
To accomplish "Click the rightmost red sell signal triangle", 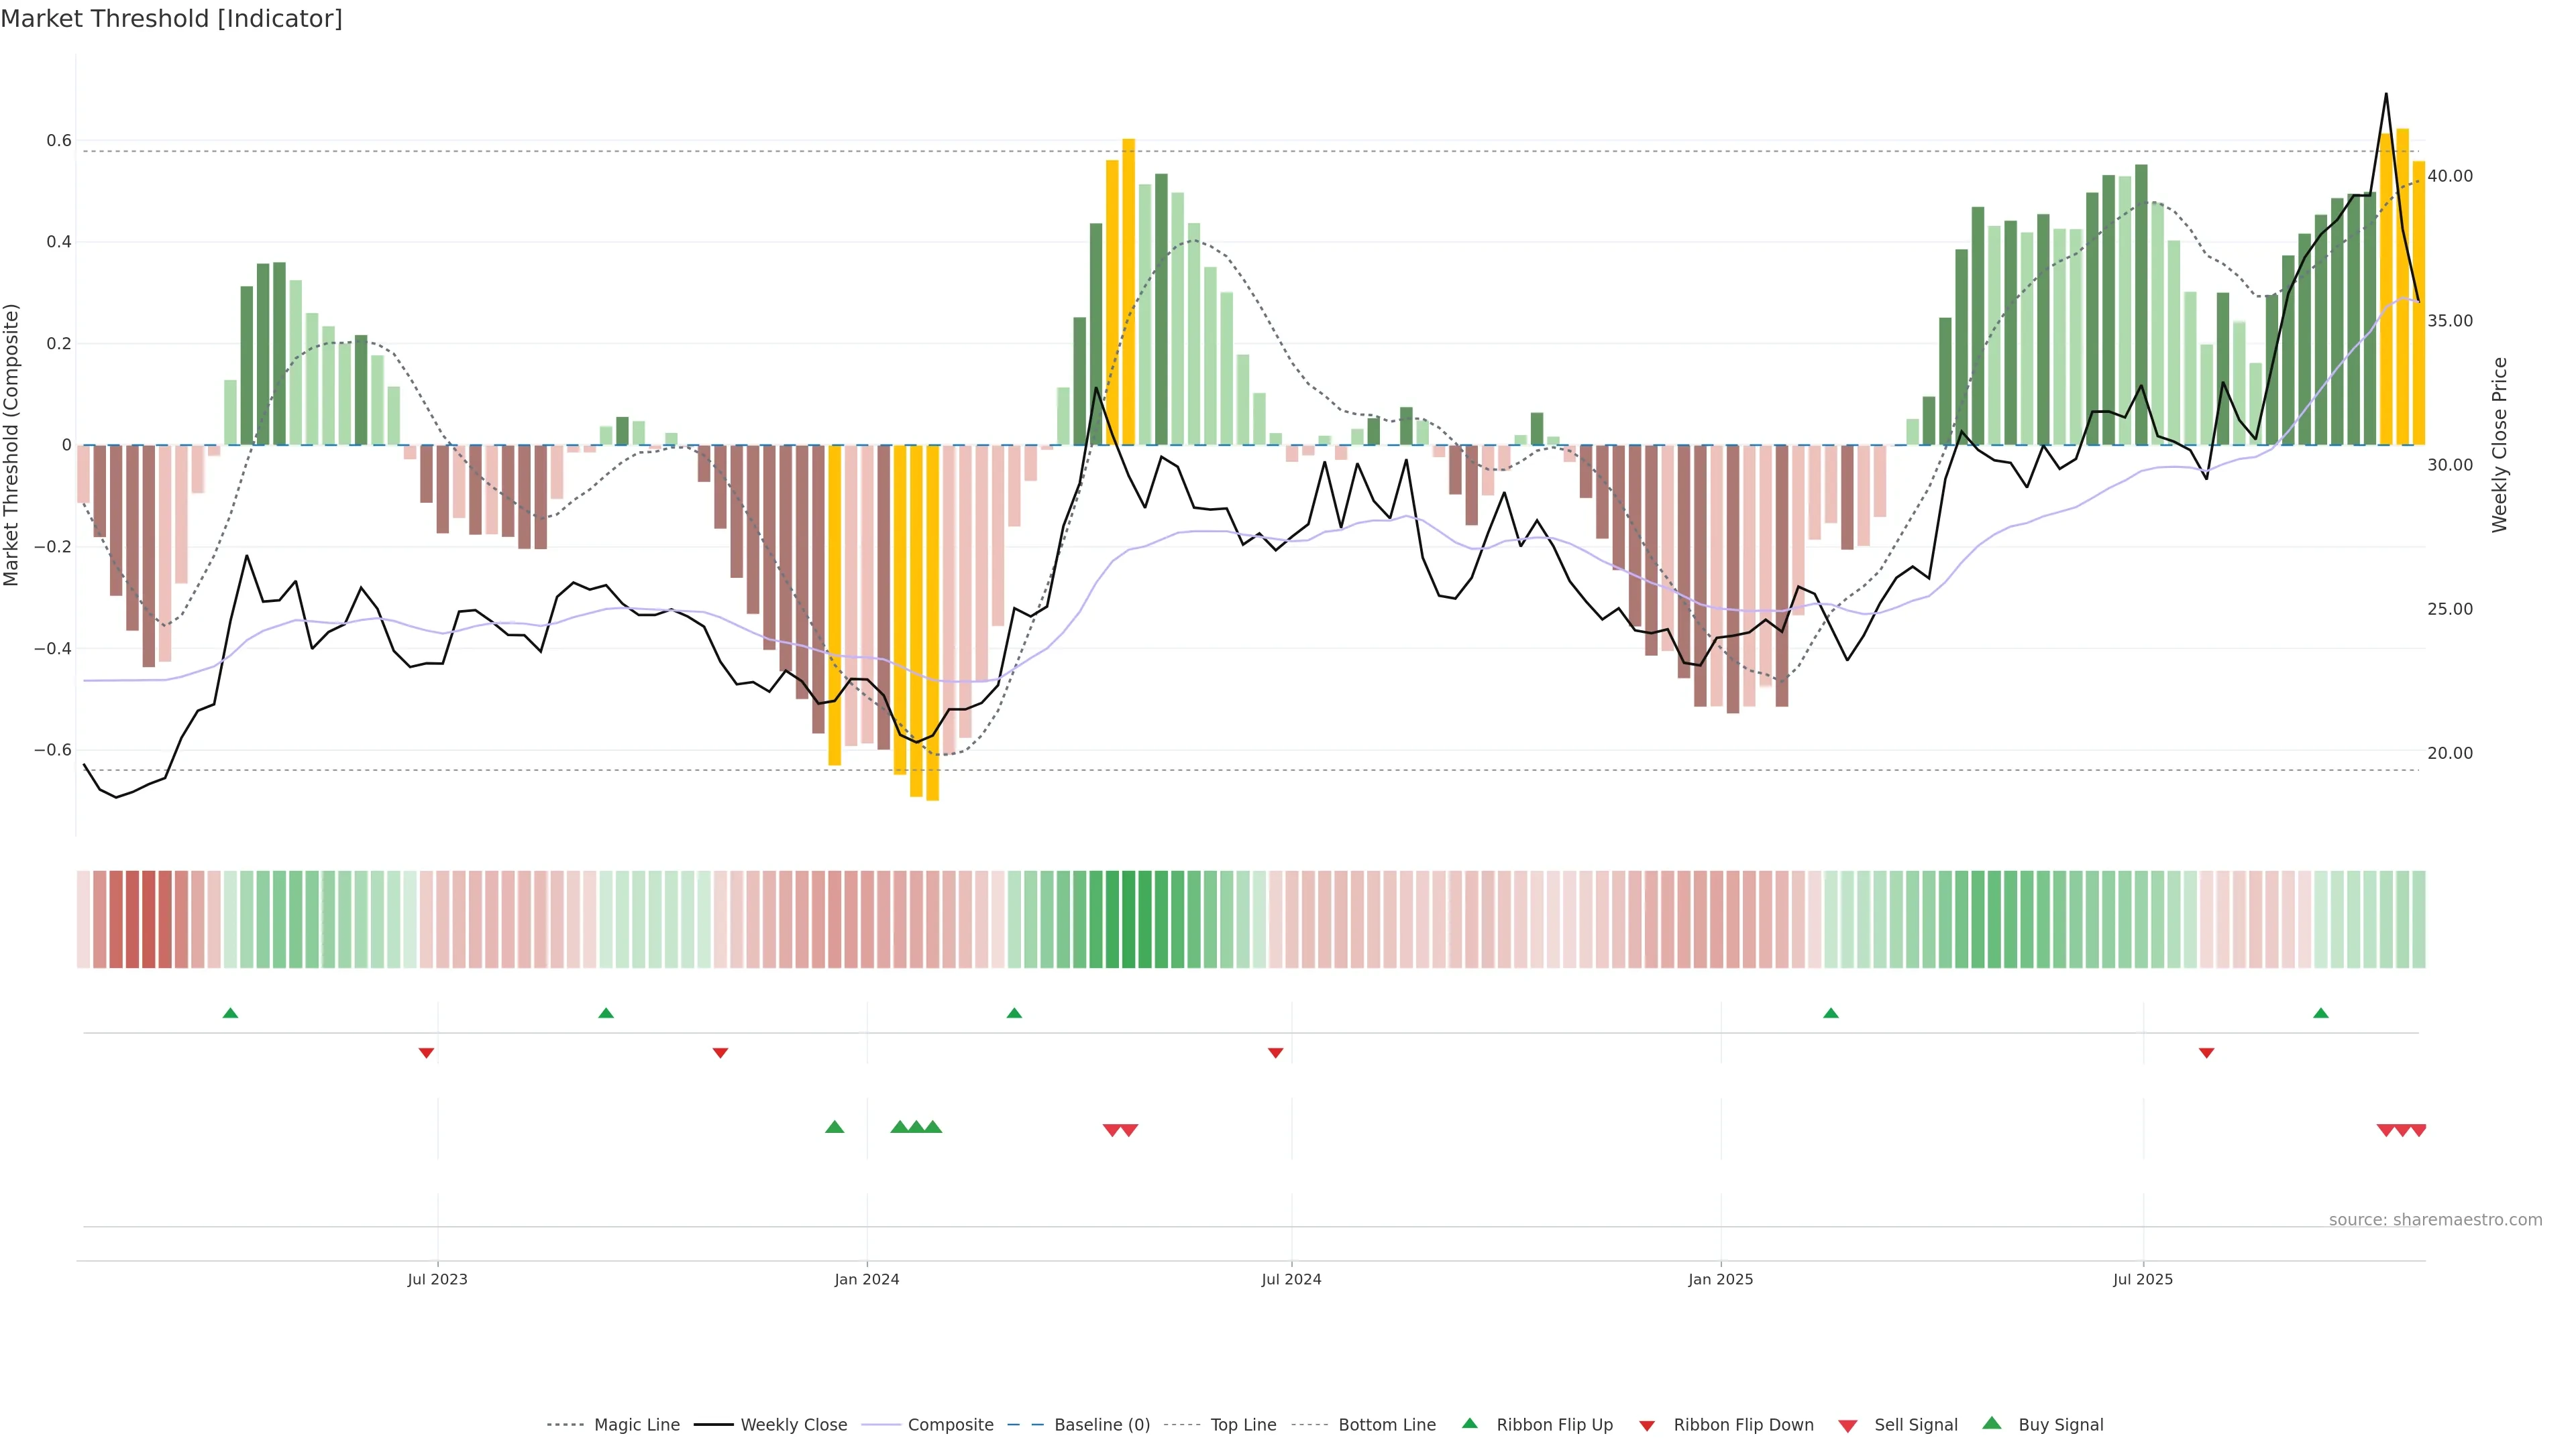I will click(x=2418, y=1130).
